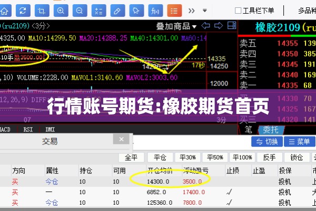This screenshot has height=211, width=316.
Task: Select the 委托 tab
Action: click(x=271, y=130)
